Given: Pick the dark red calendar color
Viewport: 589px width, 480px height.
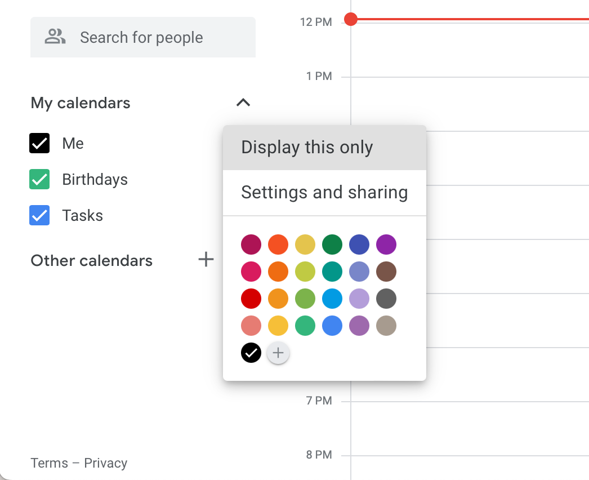Looking at the screenshot, I should 251,245.
